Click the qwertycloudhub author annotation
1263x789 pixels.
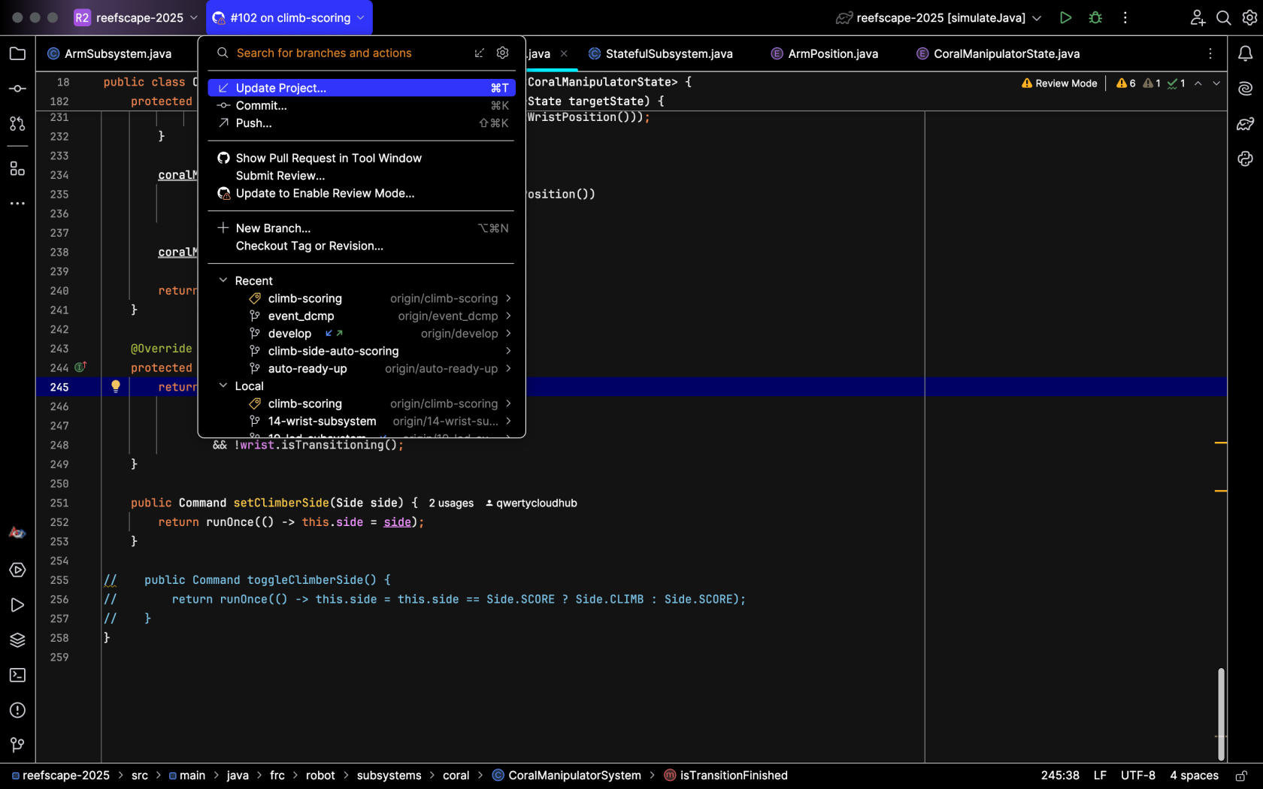(x=531, y=503)
